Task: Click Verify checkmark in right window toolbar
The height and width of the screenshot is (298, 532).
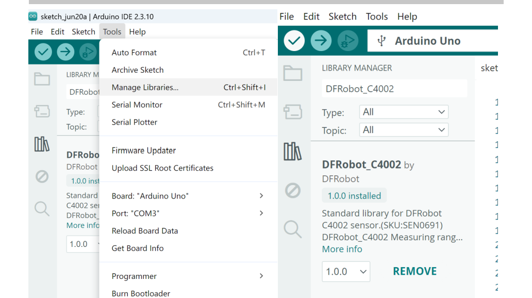Action: (294, 41)
